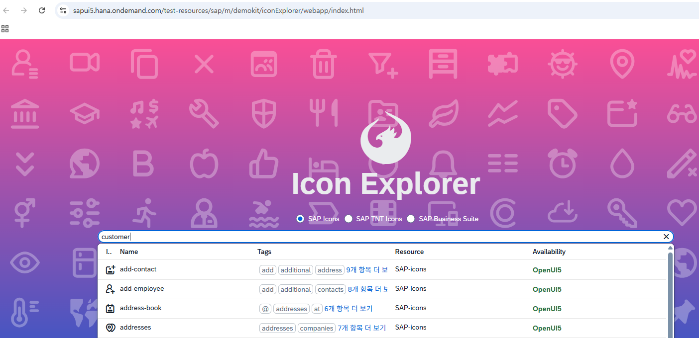The height and width of the screenshot is (338, 699).
Task: Click the at tag in address-book row
Action: point(317,309)
